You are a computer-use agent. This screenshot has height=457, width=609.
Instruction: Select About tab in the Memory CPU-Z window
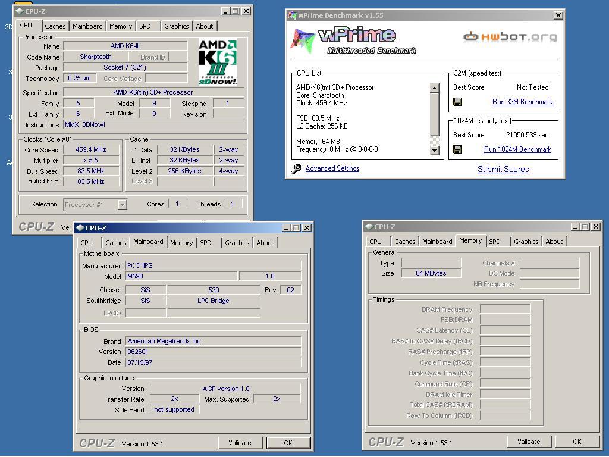click(554, 242)
